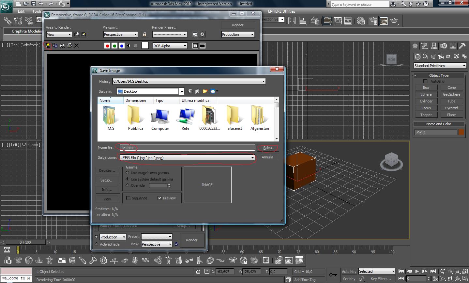Enable the Sequence checkbox

point(128,198)
